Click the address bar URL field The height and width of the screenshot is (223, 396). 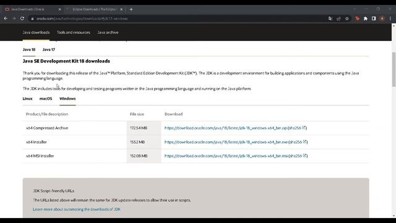177,19
